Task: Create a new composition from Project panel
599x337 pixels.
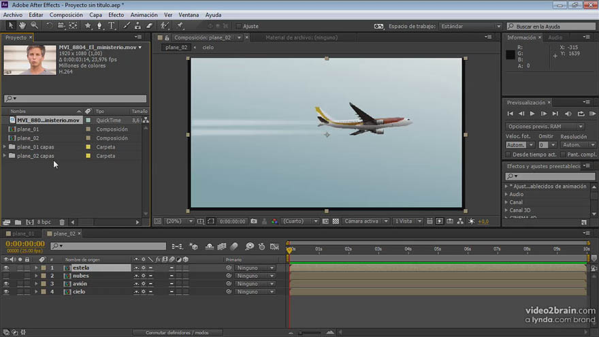Action: coord(30,222)
